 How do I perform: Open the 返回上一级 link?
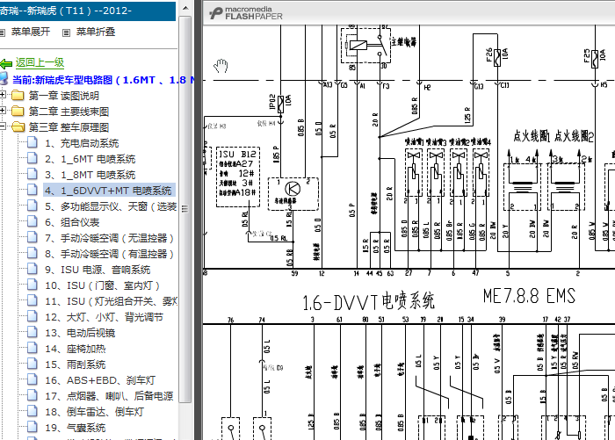tap(40, 62)
